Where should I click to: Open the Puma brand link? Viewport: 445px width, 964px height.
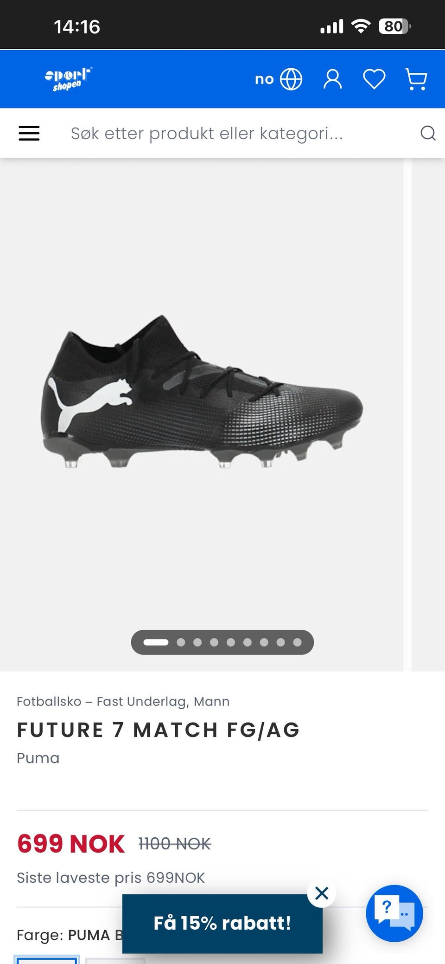click(38, 758)
